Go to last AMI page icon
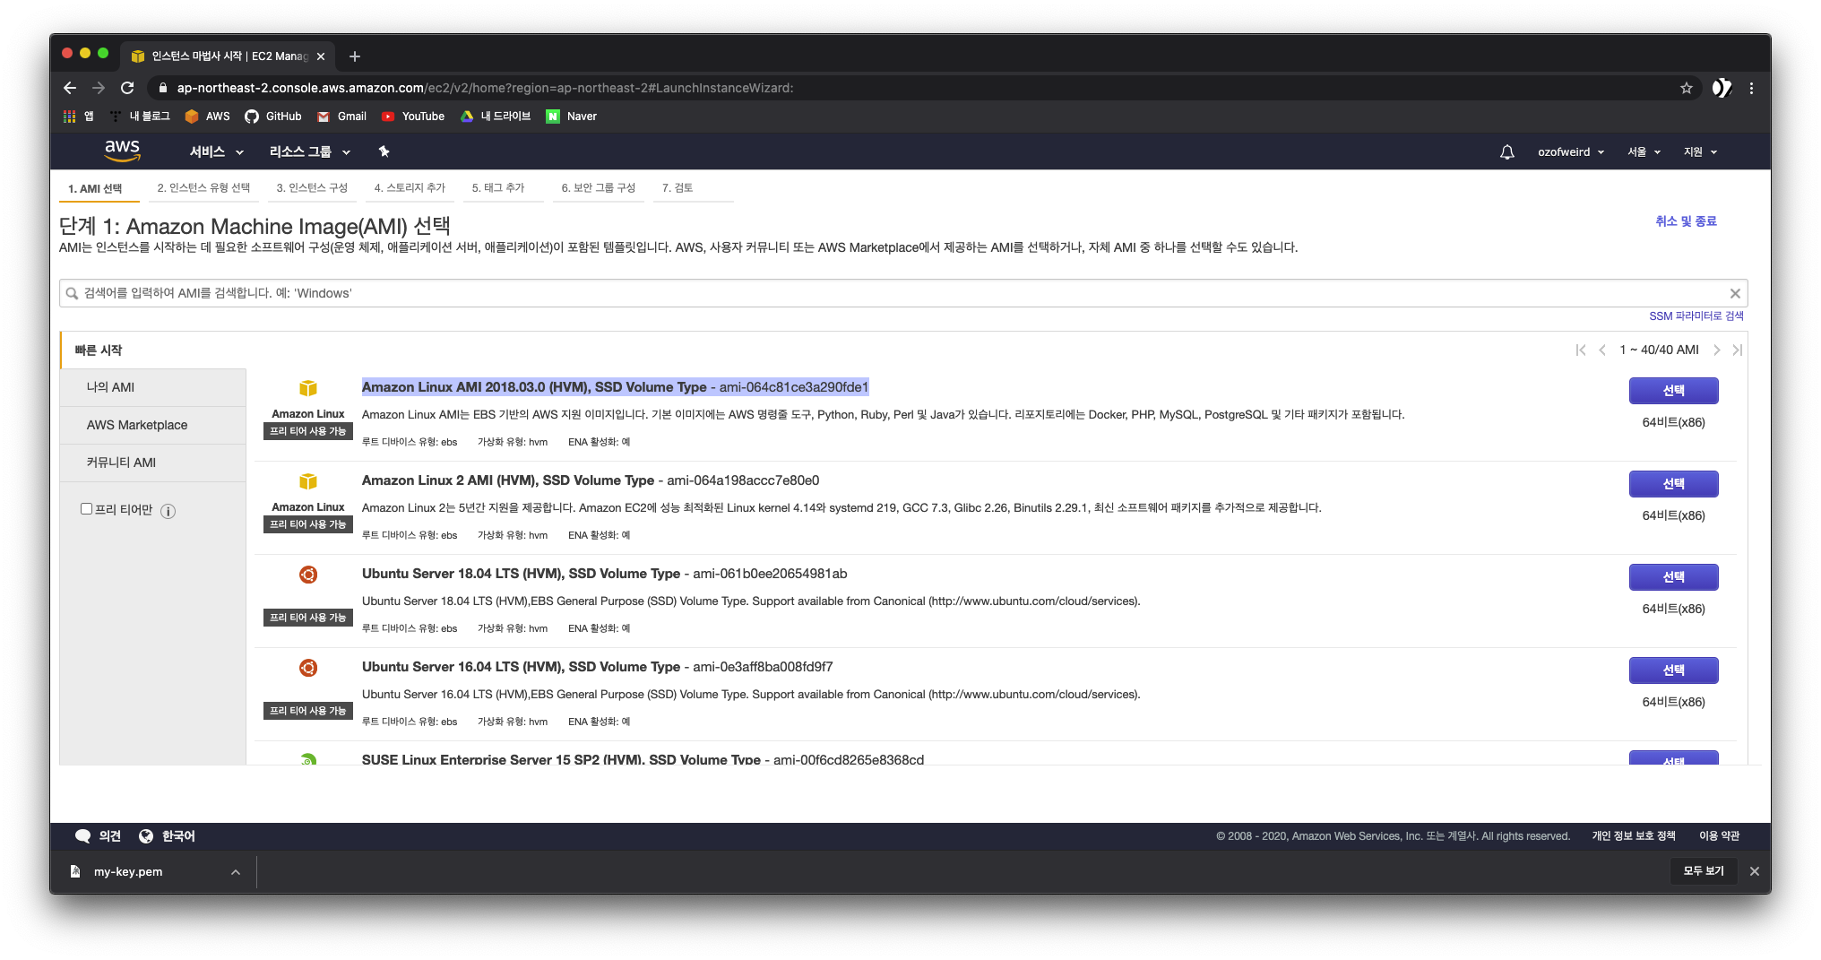The image size is (1821, 960). [x=1737, y=350]
